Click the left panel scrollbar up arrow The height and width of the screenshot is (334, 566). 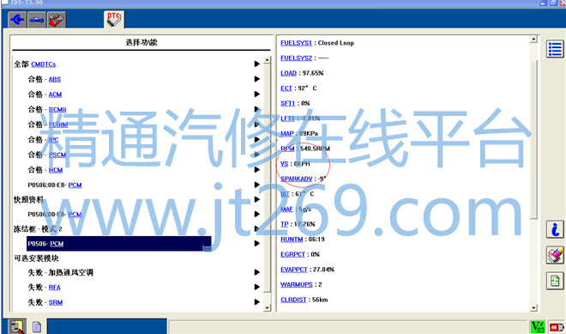[x=267, y=60]
